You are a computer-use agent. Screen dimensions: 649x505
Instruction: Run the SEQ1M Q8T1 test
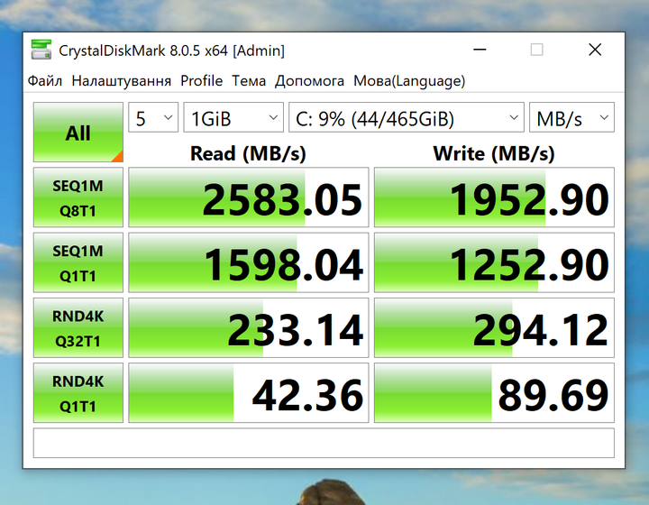(x=78, y=197)
